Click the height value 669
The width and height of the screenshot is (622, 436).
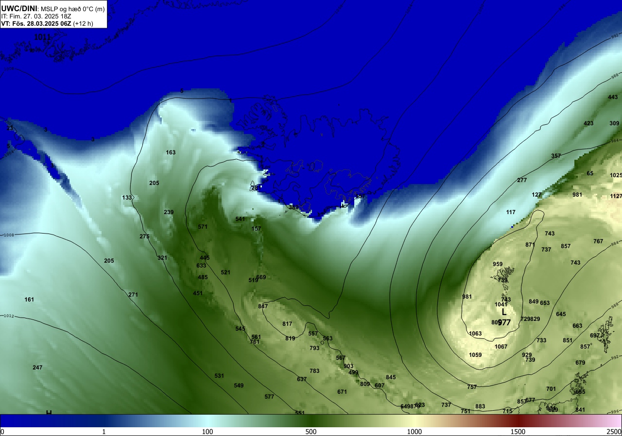(x=261, y=277)
